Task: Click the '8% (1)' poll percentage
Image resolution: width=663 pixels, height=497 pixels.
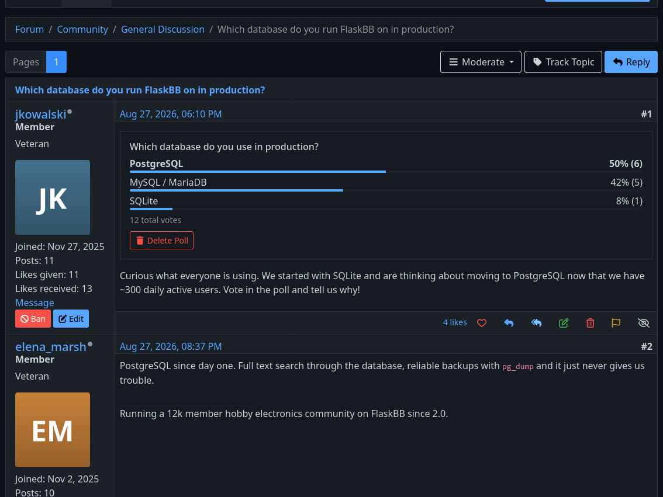Action: click(629, 201)
